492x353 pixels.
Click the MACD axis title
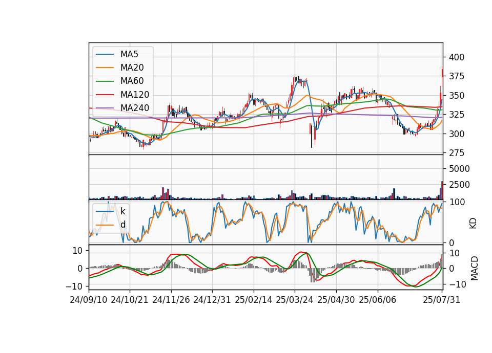pyautogui.click(x=474, y=269)
